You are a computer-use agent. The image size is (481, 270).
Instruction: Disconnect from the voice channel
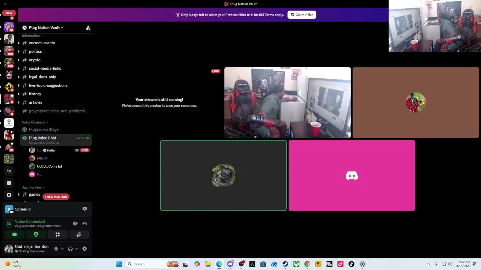pos(85,223)
